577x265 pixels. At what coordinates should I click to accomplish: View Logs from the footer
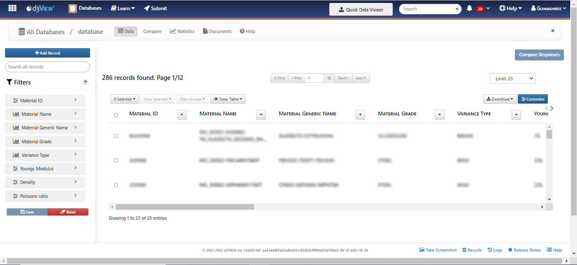[x=495, y=250]
